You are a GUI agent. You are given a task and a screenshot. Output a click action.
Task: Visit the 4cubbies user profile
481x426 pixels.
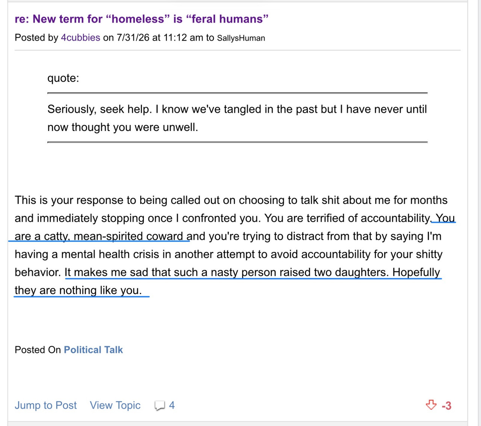pyautogui.click(x=80, y=38)
